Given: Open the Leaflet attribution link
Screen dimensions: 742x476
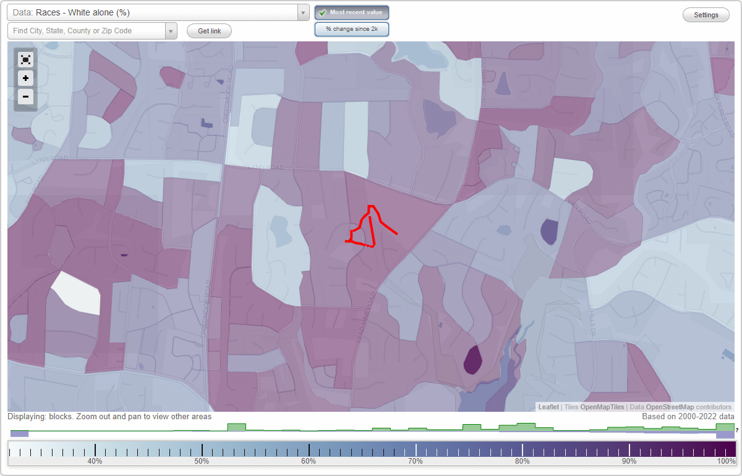Looking at the screenshot, I should point(548,407).
